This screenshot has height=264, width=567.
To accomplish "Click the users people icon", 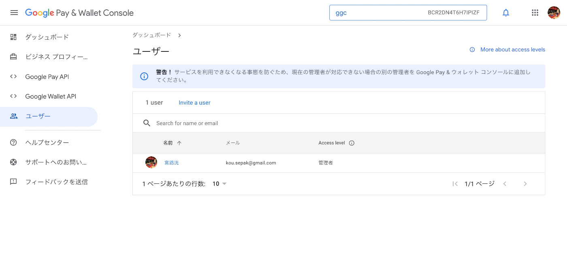I will [14, 116].
